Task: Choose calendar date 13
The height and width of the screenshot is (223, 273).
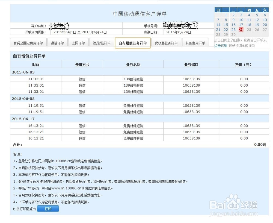Action: coord(265,20)
